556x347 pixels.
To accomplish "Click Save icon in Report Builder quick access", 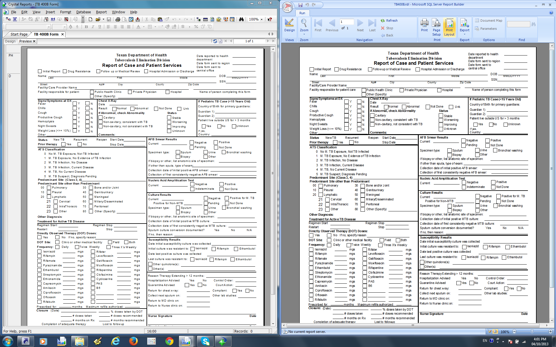I will [300, 5].
